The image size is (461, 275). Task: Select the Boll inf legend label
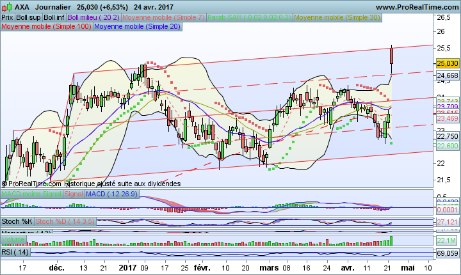tap(54, 18)
